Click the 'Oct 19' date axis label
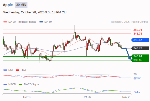The image size is (150, 101). pos(27,97)
